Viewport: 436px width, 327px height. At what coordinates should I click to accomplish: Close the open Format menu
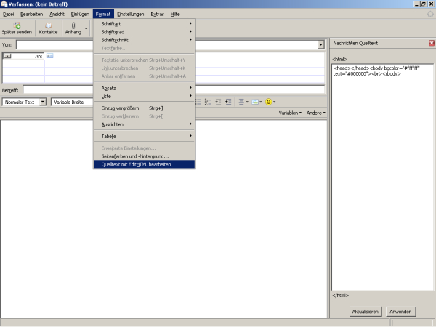point(103,14)
